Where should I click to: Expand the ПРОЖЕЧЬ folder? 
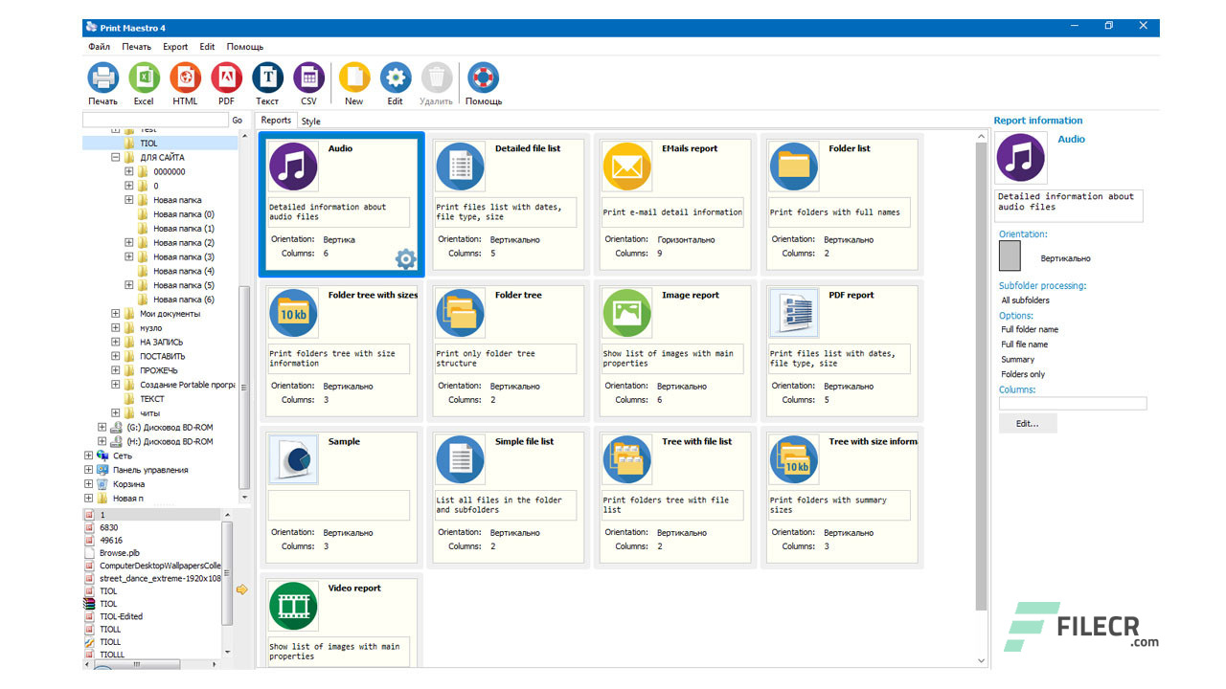pos(116,370)
